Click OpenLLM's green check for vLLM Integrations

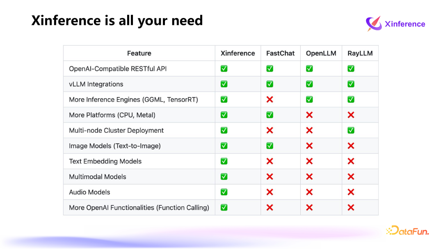coord(309,84)
